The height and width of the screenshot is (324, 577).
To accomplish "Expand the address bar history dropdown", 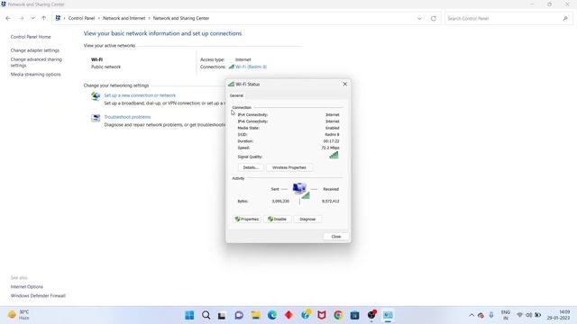I will [419, 18].
